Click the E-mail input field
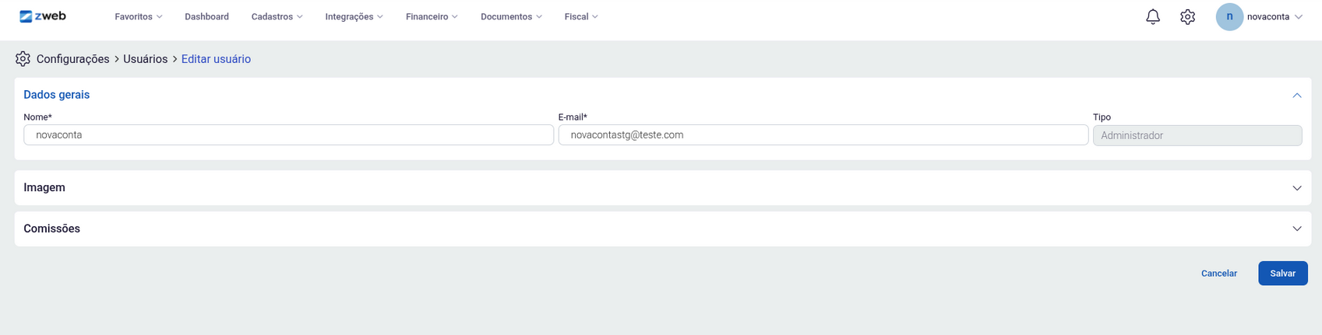Screen dimensions: 1322x335 823,135
